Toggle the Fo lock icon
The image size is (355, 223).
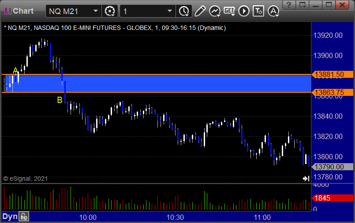click(x=24, y=216)
